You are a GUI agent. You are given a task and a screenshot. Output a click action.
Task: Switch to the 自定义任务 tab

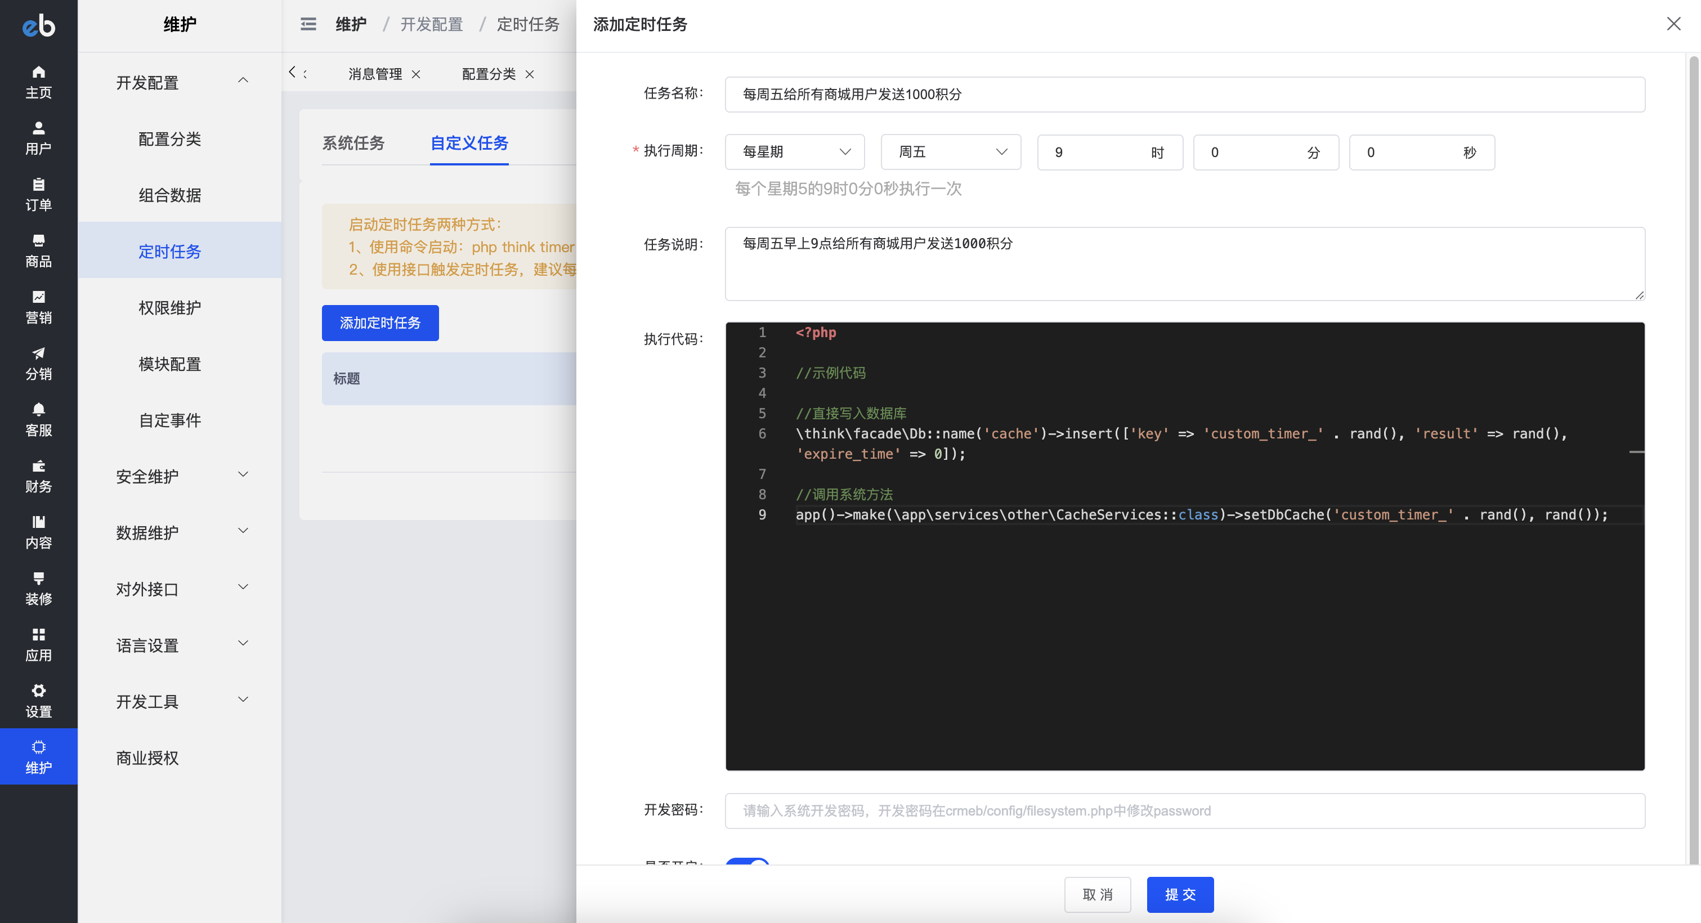click(x=469, y=142)
